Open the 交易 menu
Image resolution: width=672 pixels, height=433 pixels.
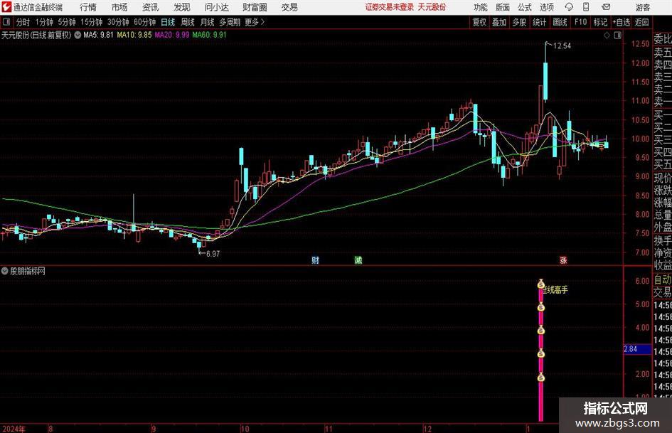pyautogui.click(x=289, y=7)
